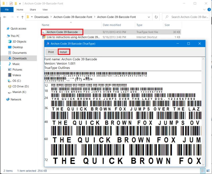The width and height of the screenshot is (212, 174).
Task: Click the This PC computer icon
Action: pos(8,36)
